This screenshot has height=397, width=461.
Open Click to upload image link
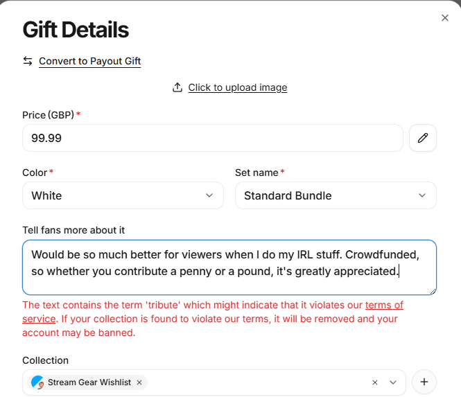[x=238, y=87]
